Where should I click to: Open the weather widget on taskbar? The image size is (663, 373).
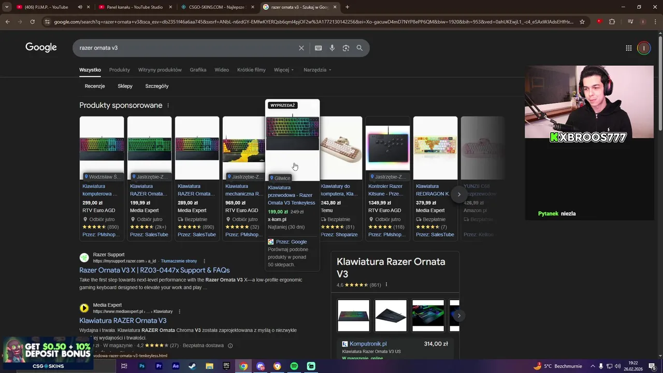(x=557, y=366)
